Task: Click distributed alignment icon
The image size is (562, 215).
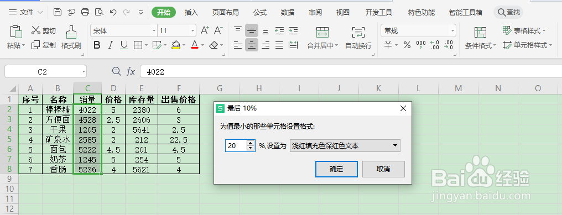Action: pyautogui.click(x=293, y=45)
